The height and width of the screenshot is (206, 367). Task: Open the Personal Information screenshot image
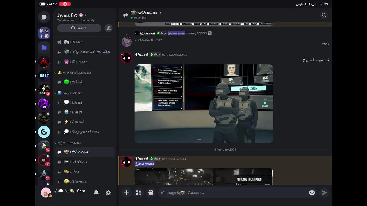pyautogui.click(x=204, y=176)
